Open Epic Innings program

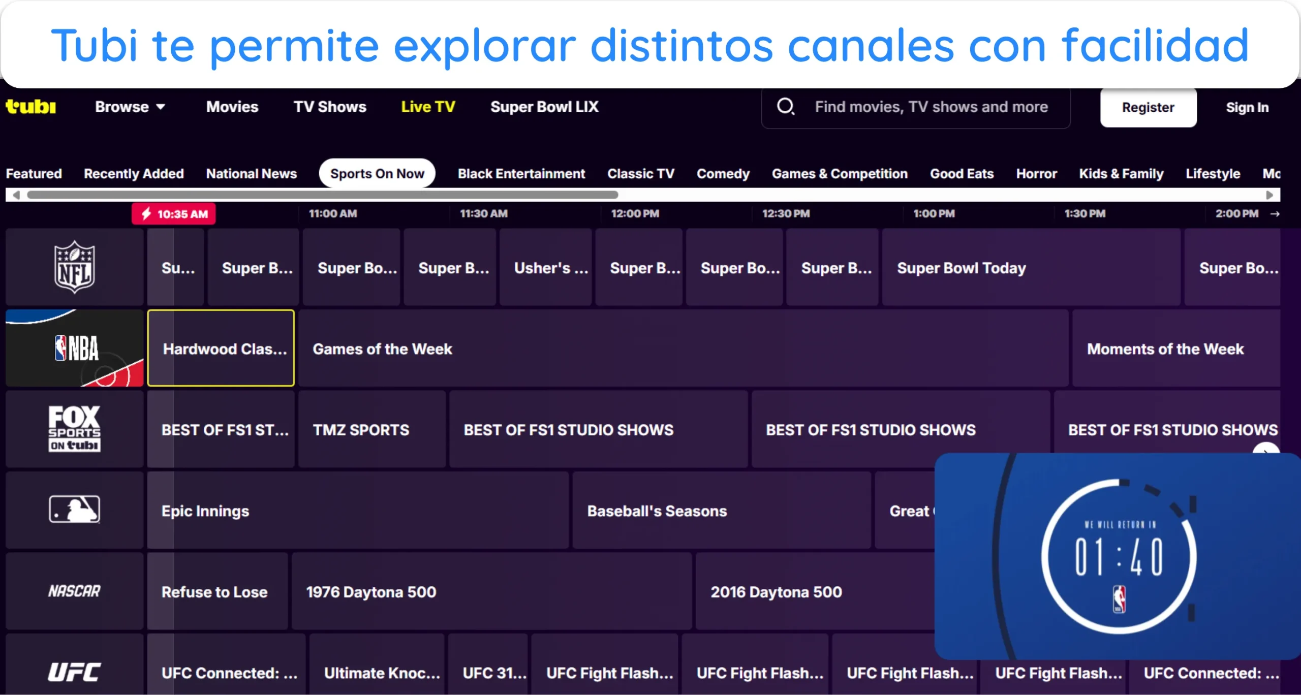coord(358,510)
